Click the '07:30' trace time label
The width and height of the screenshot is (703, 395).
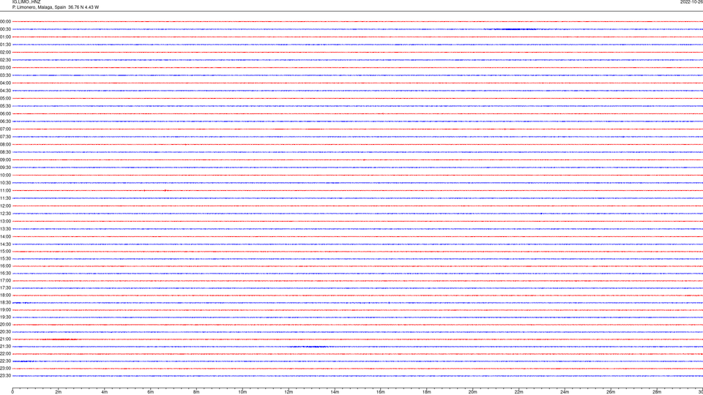[x=5, y=137]
